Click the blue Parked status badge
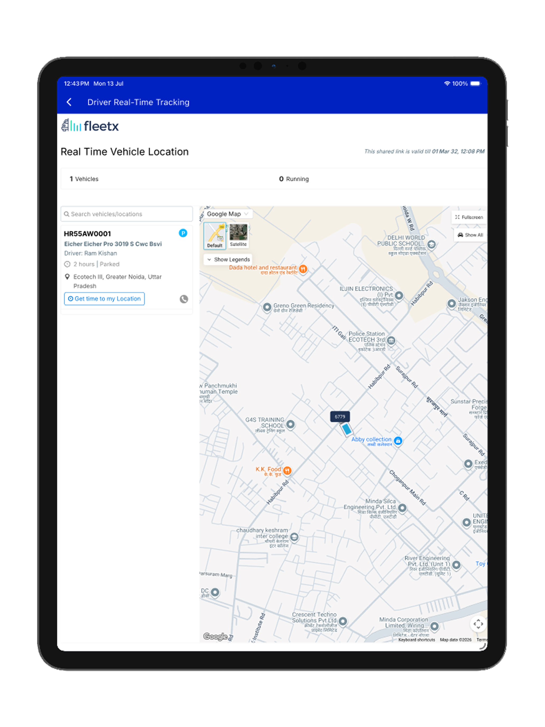 (x=183, y=233)
